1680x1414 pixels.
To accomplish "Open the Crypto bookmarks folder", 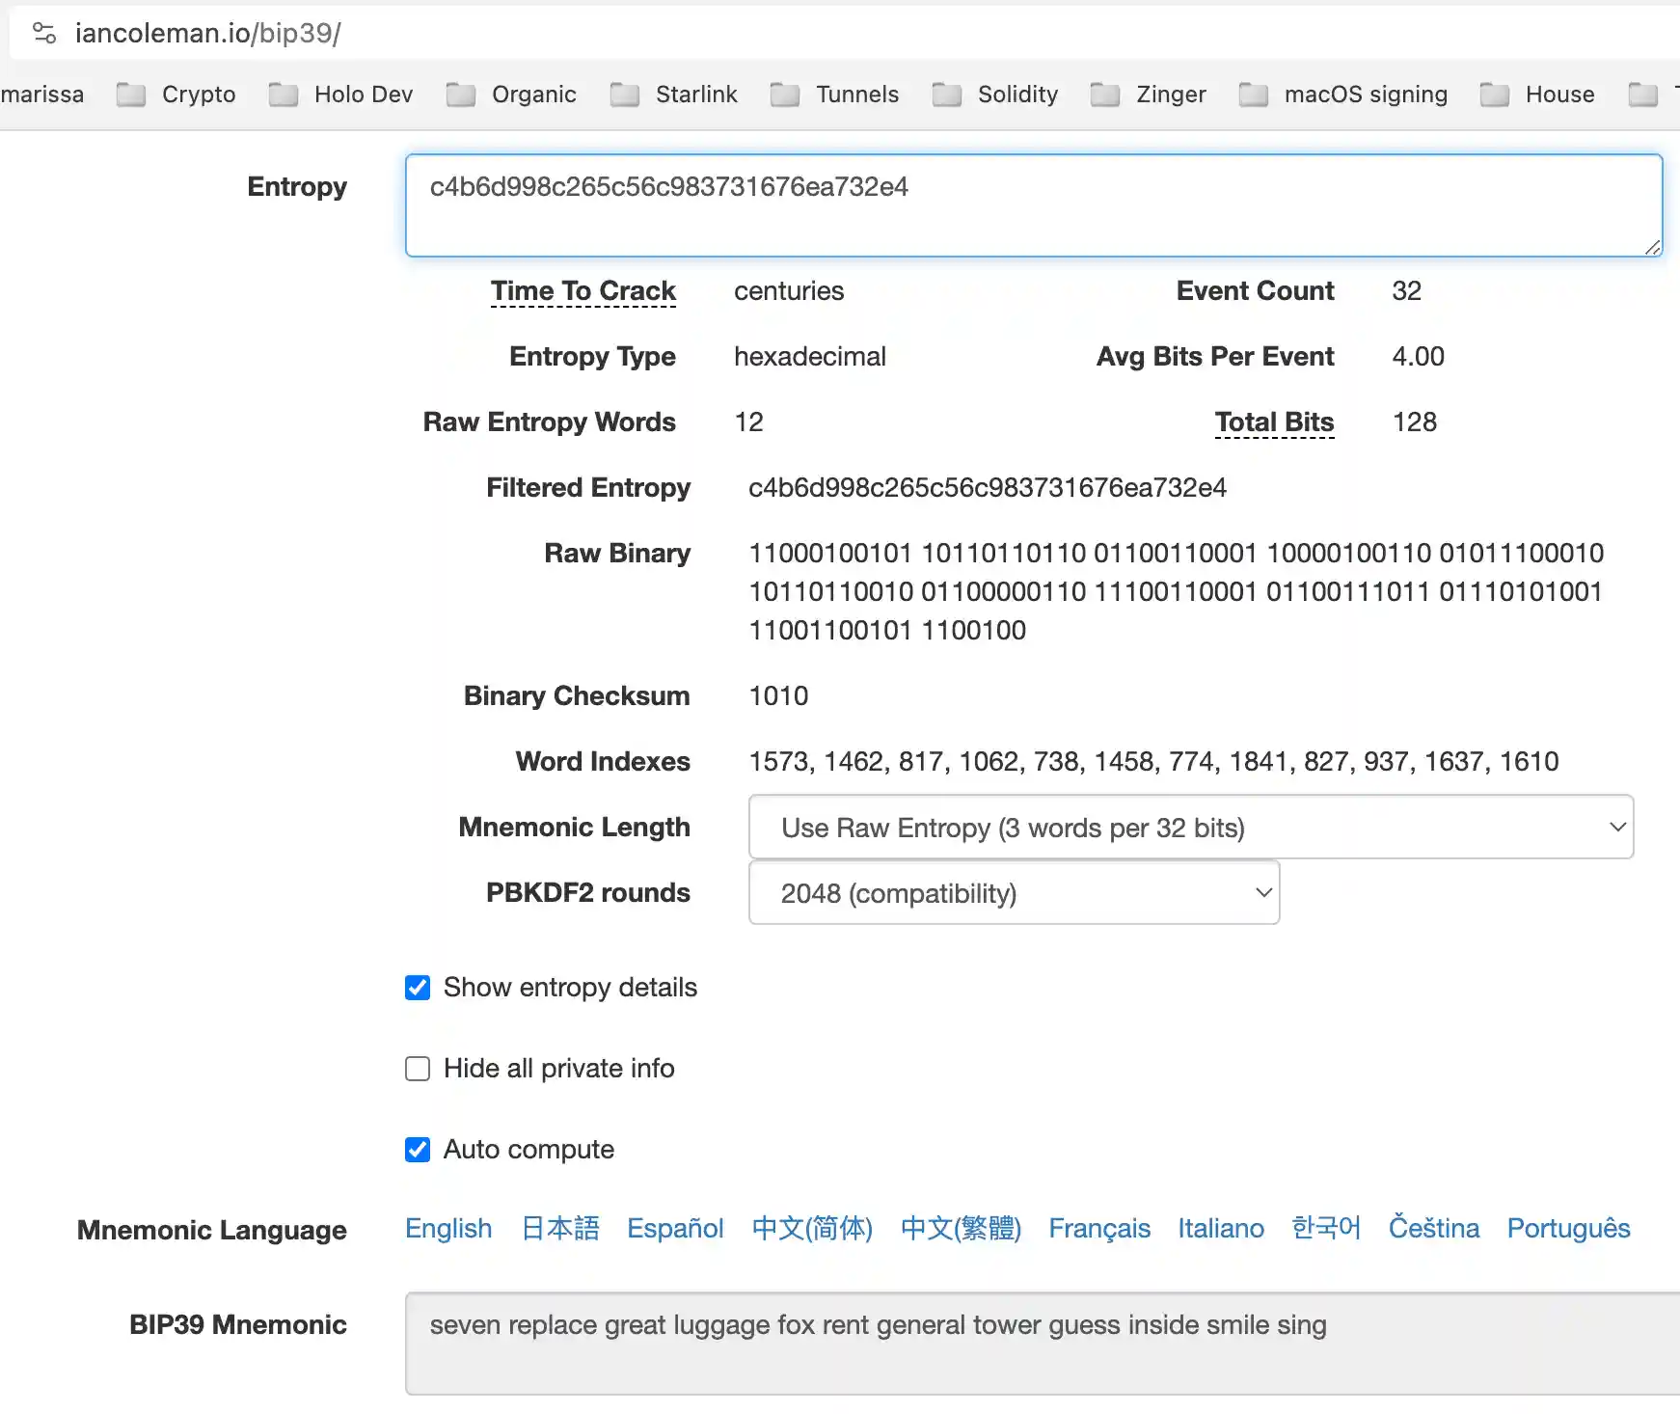I will click(x=176, y=95).
